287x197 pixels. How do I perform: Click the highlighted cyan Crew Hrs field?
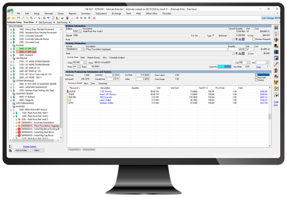(x=225, y=66)
